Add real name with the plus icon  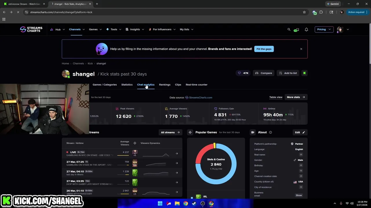point(301,155)
